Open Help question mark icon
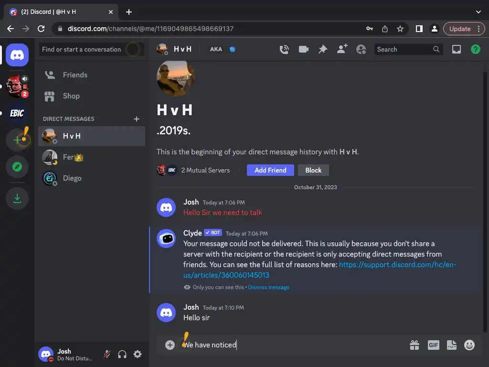Image resolution: width=489 pixels, height=367 pixels. [475, 49]
